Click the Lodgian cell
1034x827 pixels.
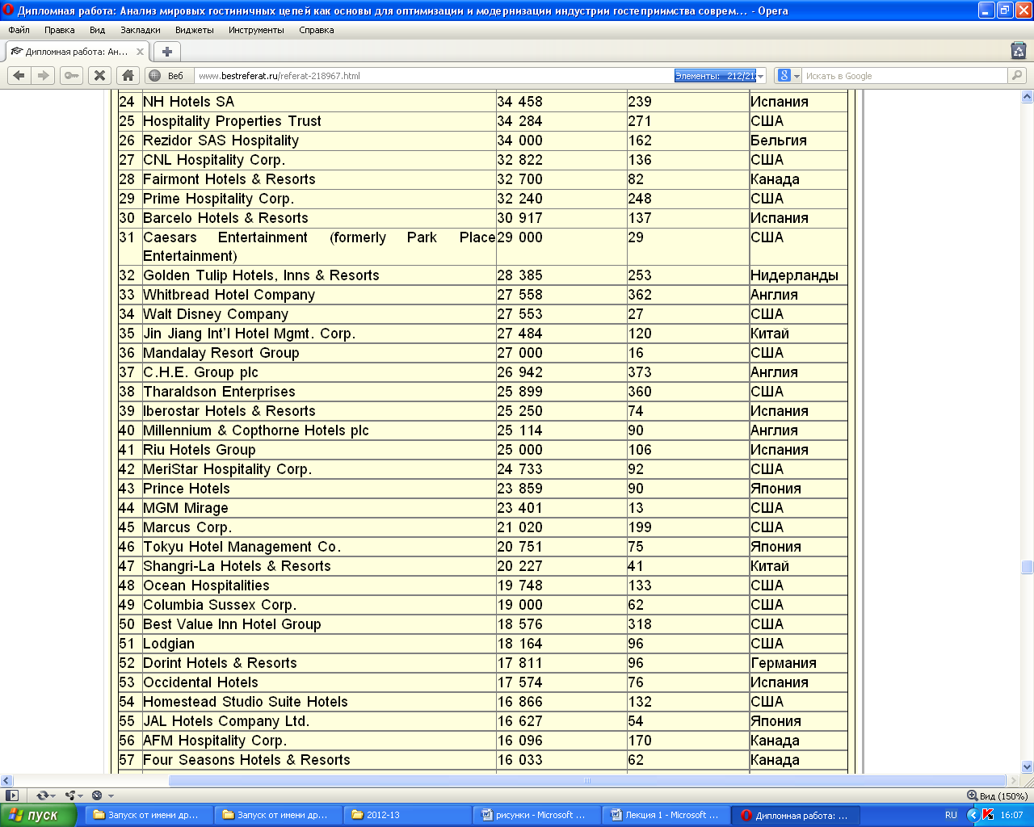(318, 644)
